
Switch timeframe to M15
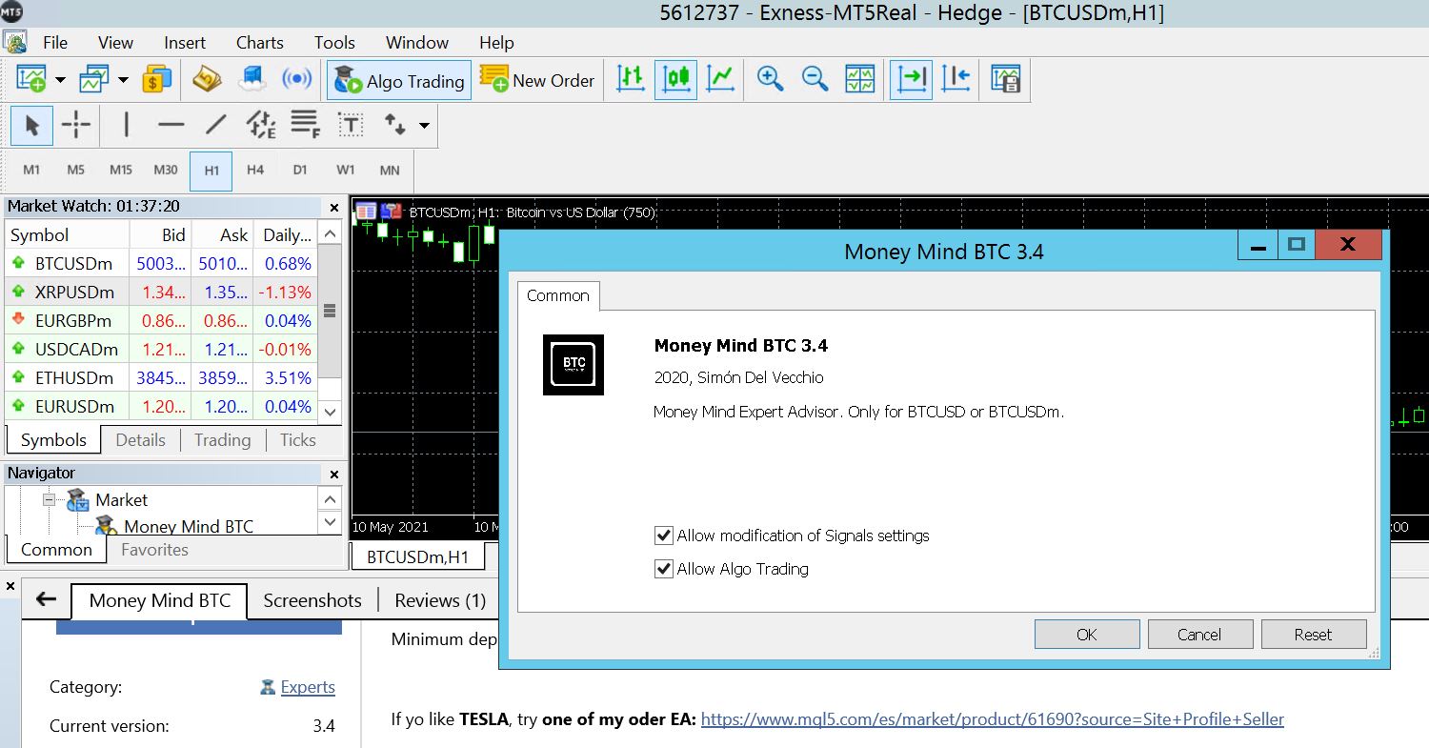120,171
